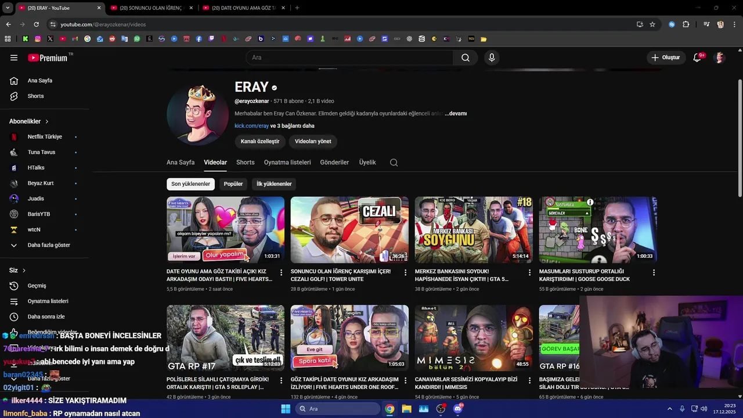Switch to the Shorts channel tab

246,163
